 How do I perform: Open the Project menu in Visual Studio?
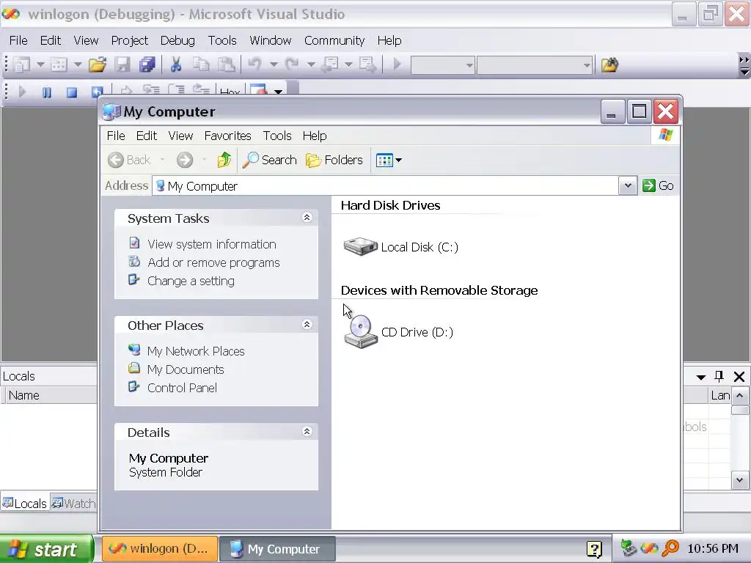[129, 41]
